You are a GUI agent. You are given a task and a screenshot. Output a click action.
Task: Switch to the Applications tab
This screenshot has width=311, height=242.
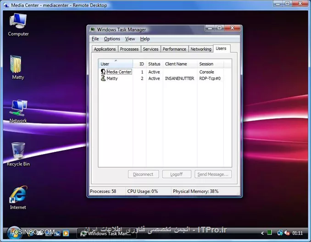click(x=105, y=49)
